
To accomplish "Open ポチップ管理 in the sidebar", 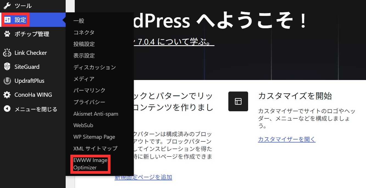I will (32, 34).
